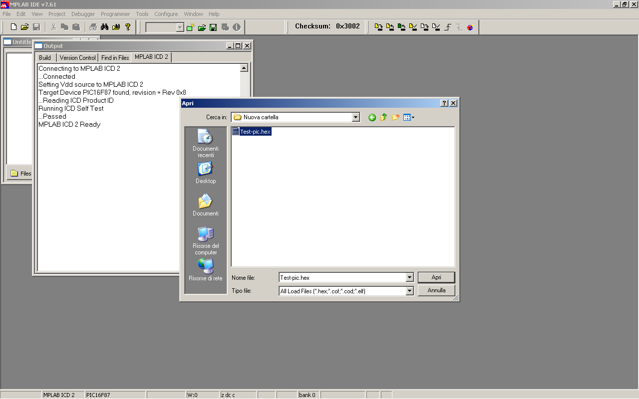Click the Reset and Connect to ICD icon
Viewport: 639px width, 399px height.
[470, 27]
